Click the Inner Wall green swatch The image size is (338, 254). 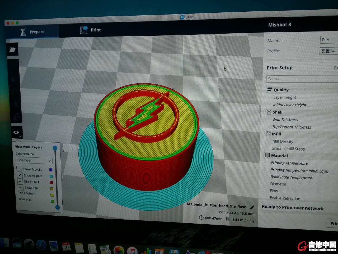pos(52,201)
